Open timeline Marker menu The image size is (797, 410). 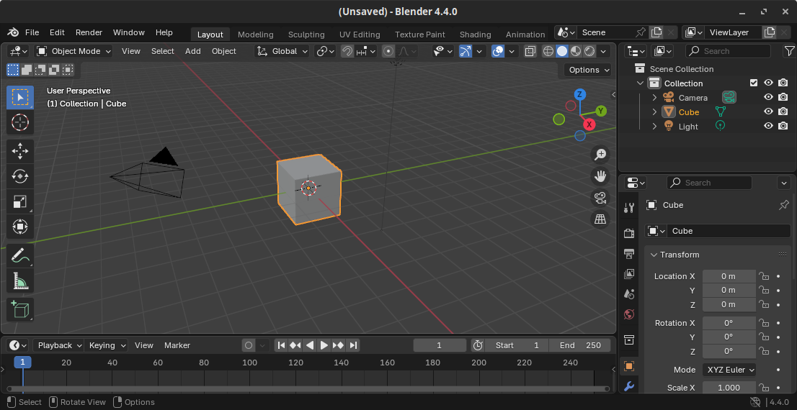(177, 345)
